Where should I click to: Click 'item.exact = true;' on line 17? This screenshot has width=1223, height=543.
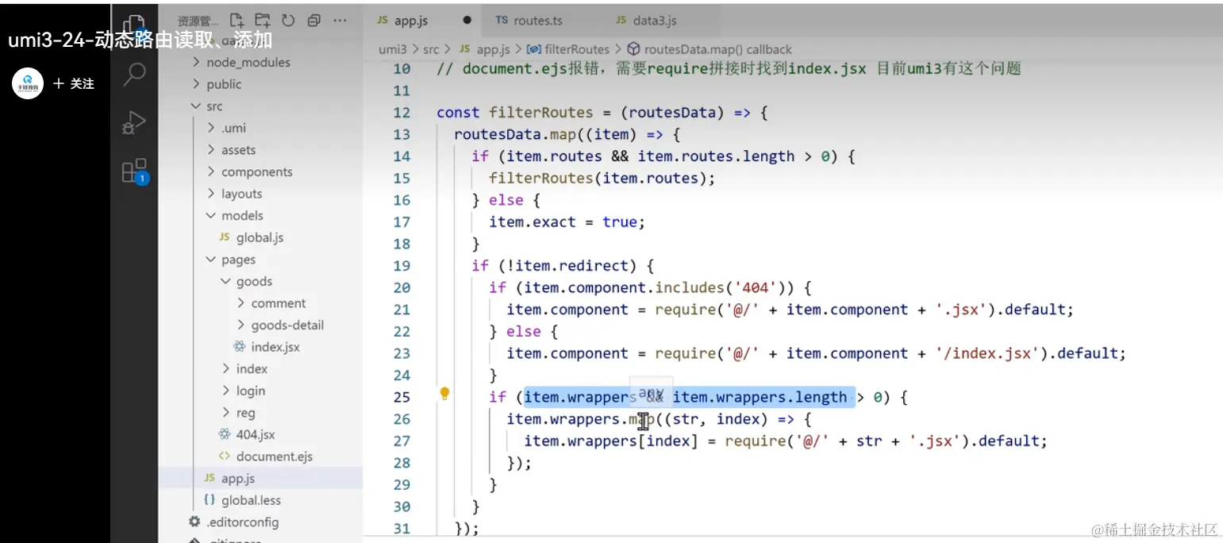[567, 222]
